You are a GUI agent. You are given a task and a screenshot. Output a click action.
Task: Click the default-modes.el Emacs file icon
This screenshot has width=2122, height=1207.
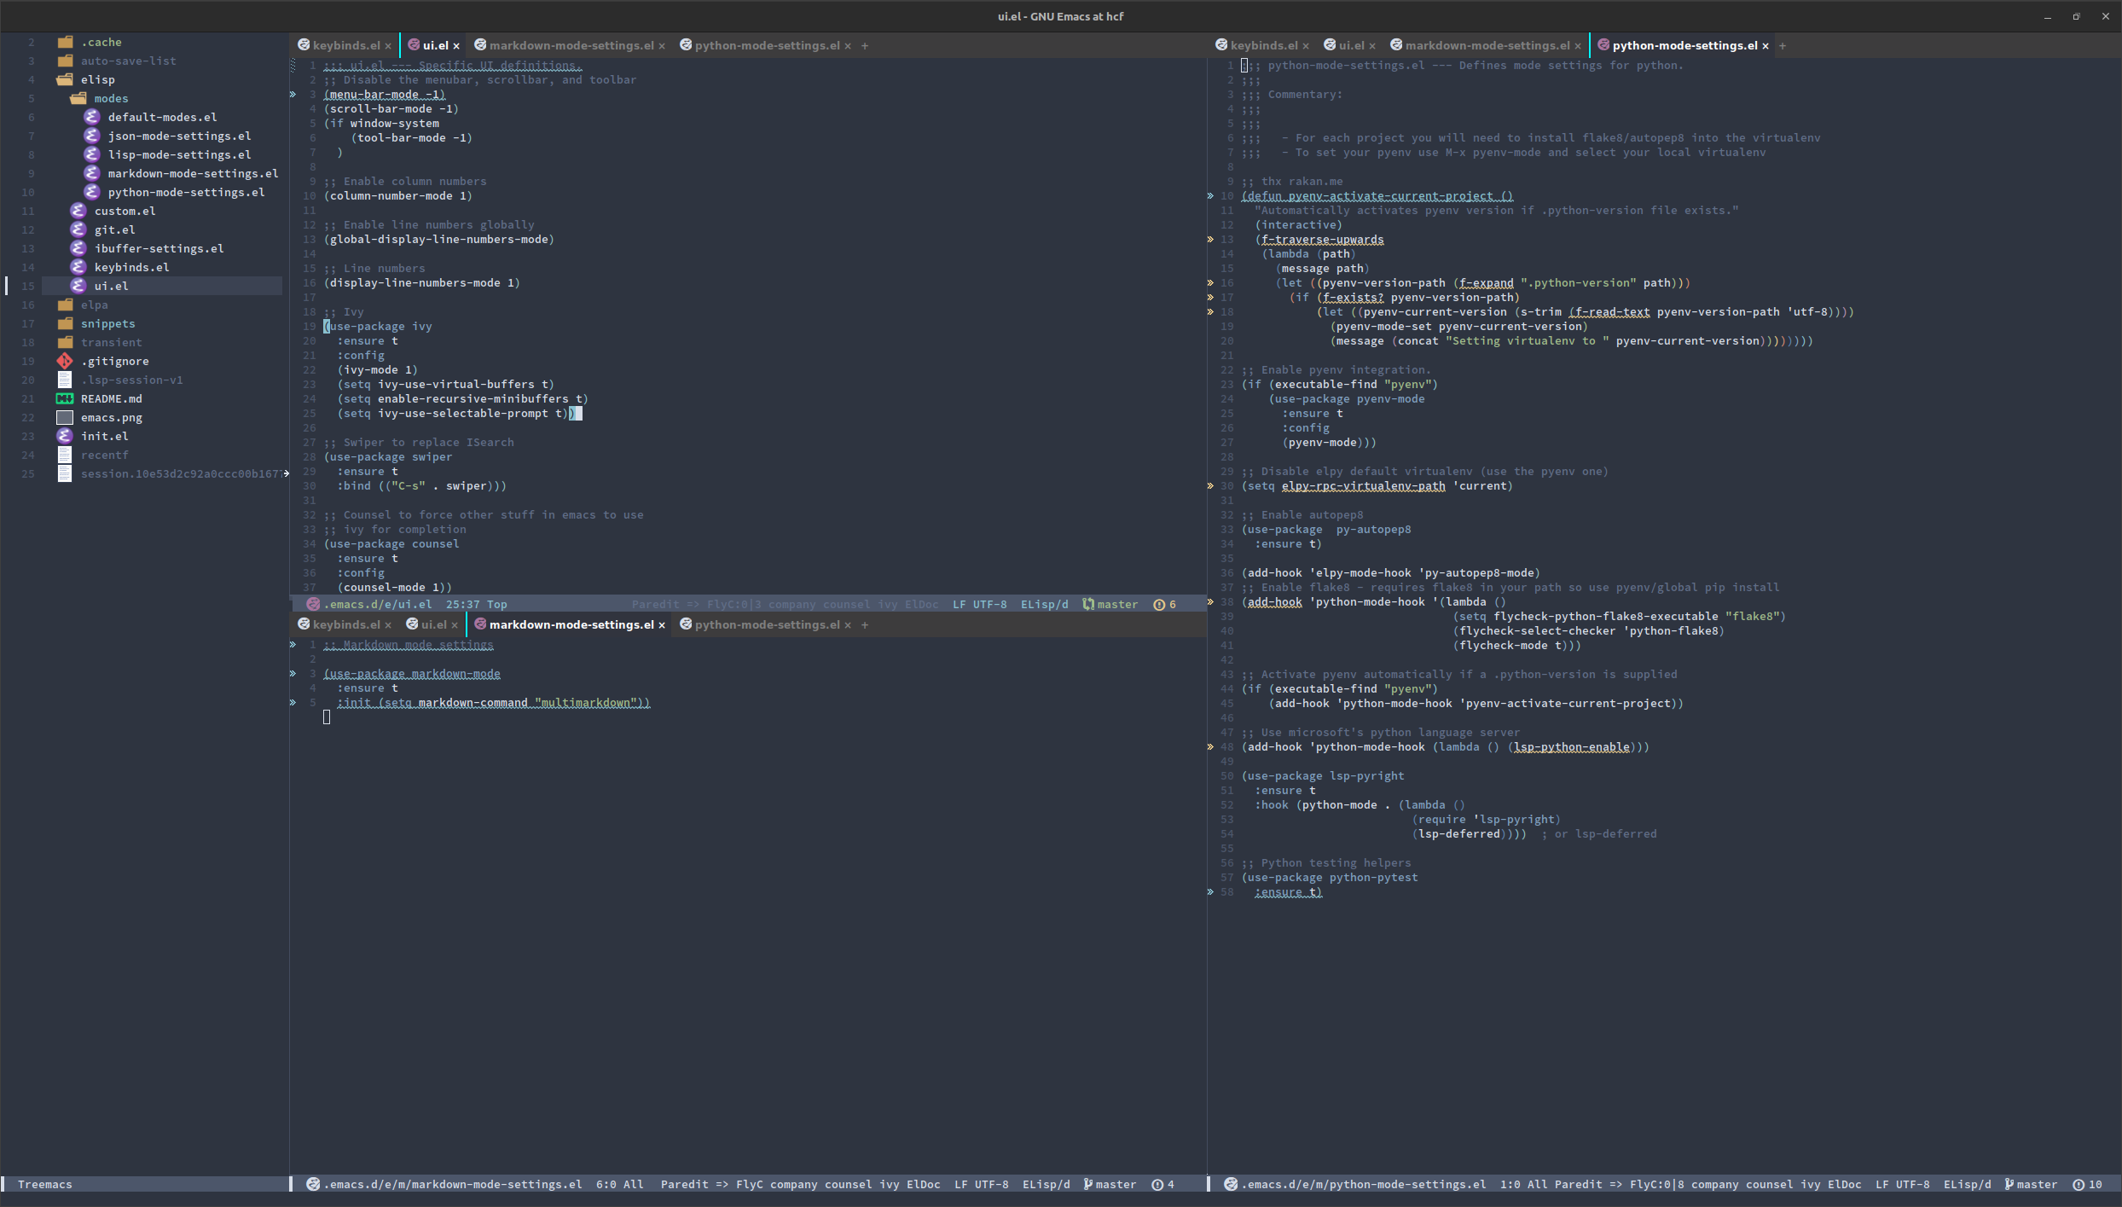92,117
